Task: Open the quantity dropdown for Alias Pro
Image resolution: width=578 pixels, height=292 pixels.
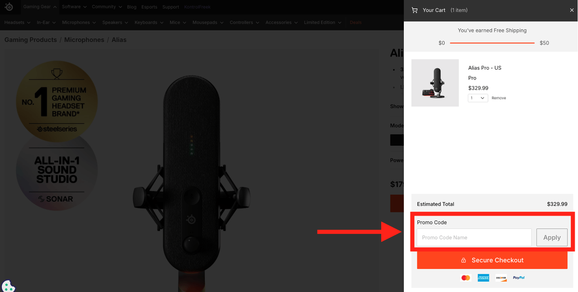Action: pyautogui.click(x=478, y=98)
